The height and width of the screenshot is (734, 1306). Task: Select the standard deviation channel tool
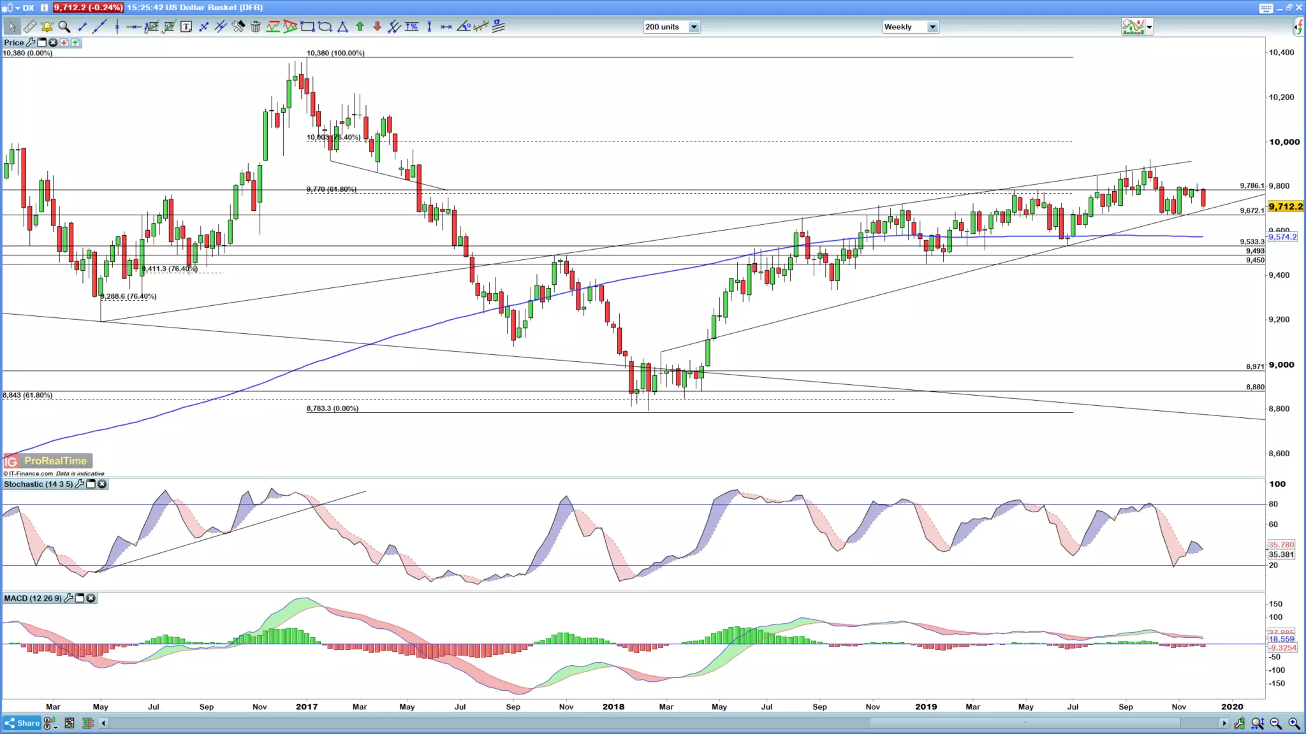499,26
